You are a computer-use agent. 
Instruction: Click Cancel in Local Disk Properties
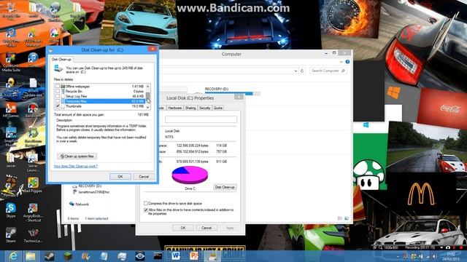pos(206,228)
